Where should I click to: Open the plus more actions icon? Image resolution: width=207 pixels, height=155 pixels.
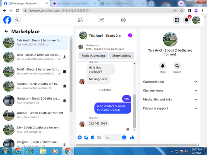79,137
